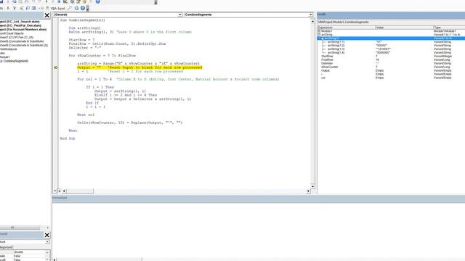The width and height of the screenshot is (465, 261).
Task: Select the vRowCounter variable in Locals
Action: click(329, 67)
